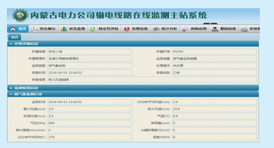Click the company logo emblem
This screenshot has height=148, width=274.
coord(20,16)
